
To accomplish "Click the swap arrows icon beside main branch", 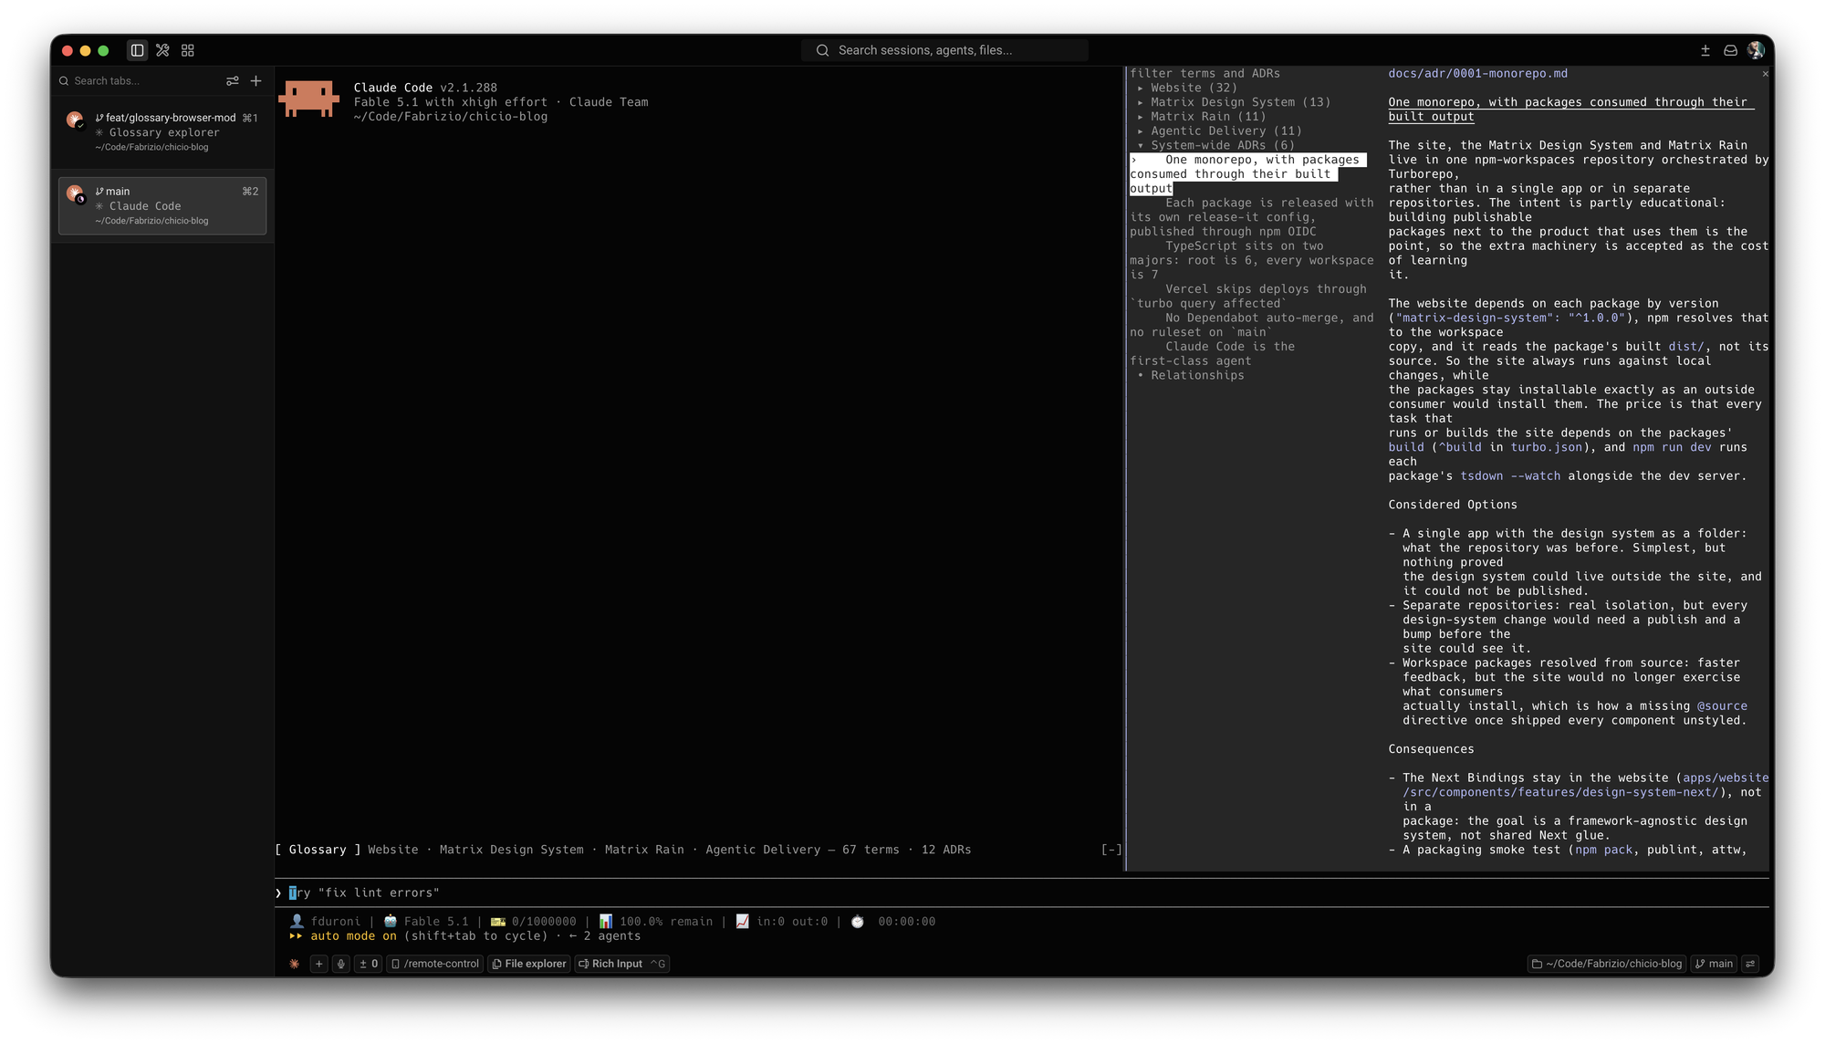I will (1750, 964).
